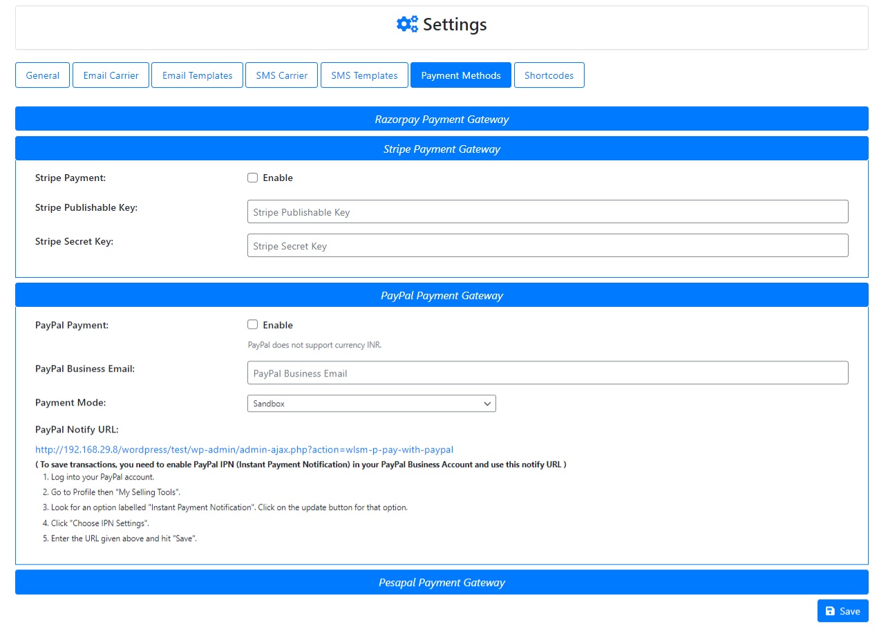Click the PayPal Business Email field
The height and width of the screenshot is (631, 888).
[x=548, y=373]
